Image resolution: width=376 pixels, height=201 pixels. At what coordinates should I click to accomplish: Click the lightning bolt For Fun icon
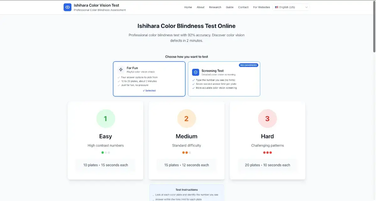click(121, 70)
